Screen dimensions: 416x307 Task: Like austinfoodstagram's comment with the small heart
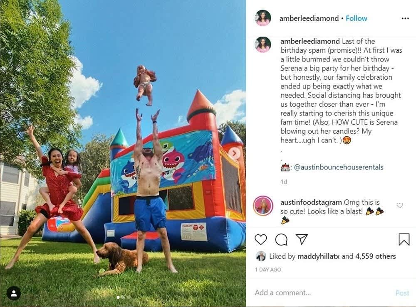(399, 205)
